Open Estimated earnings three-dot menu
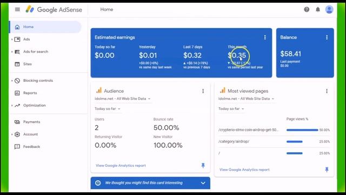This screenshot has height=195, width=346. tap(265, 37)
